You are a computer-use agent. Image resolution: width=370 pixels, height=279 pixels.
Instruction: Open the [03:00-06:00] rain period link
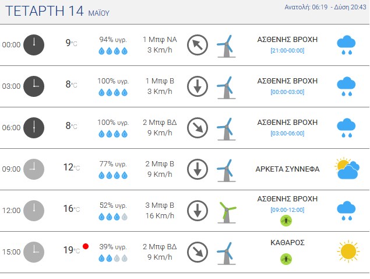click(x=287, y=133)
